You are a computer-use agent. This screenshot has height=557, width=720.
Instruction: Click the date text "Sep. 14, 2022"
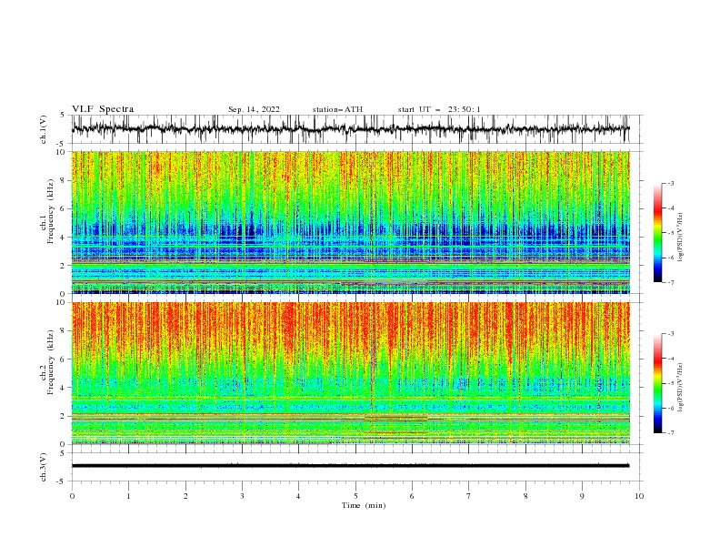pyautogui.click(x=254, y=109)
